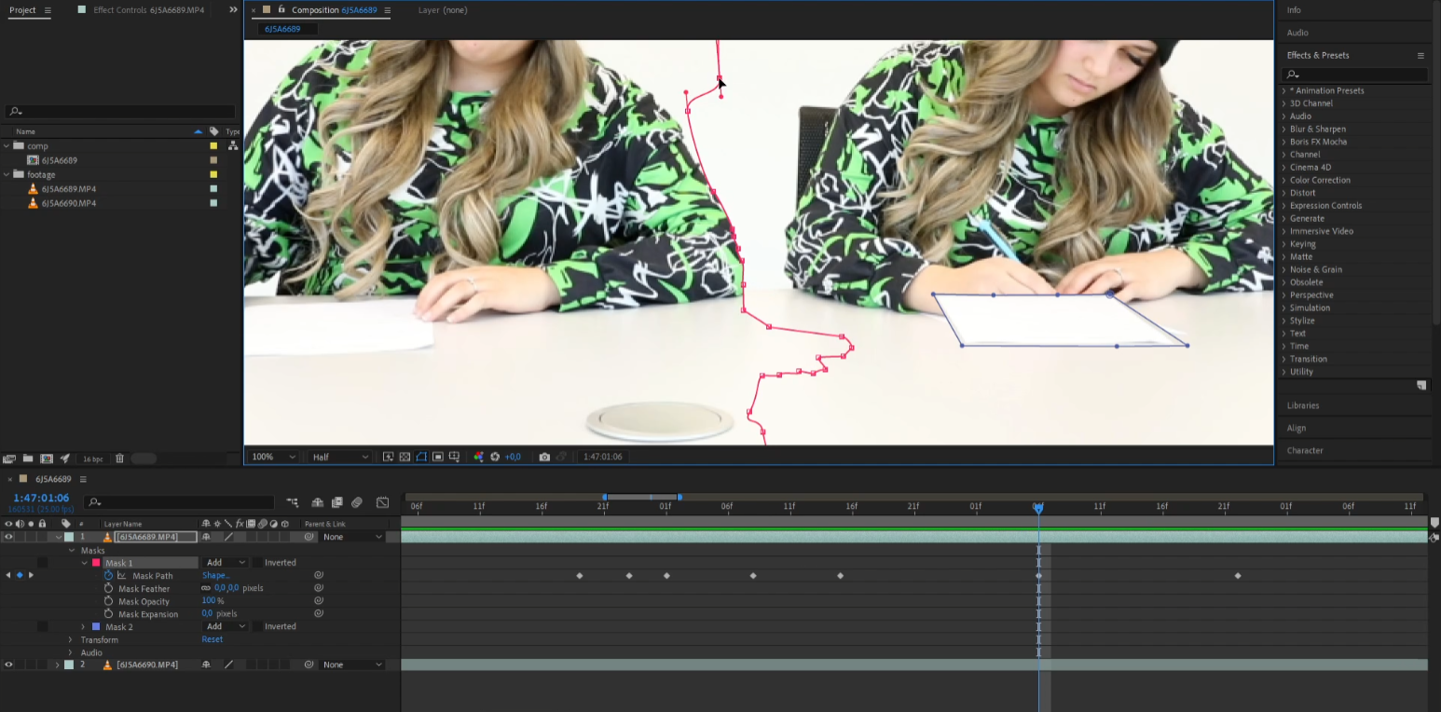Screen dimensions: 1441x712
Task: Expand the Blur & Sharpen effects category
Action: (1283, 130)
